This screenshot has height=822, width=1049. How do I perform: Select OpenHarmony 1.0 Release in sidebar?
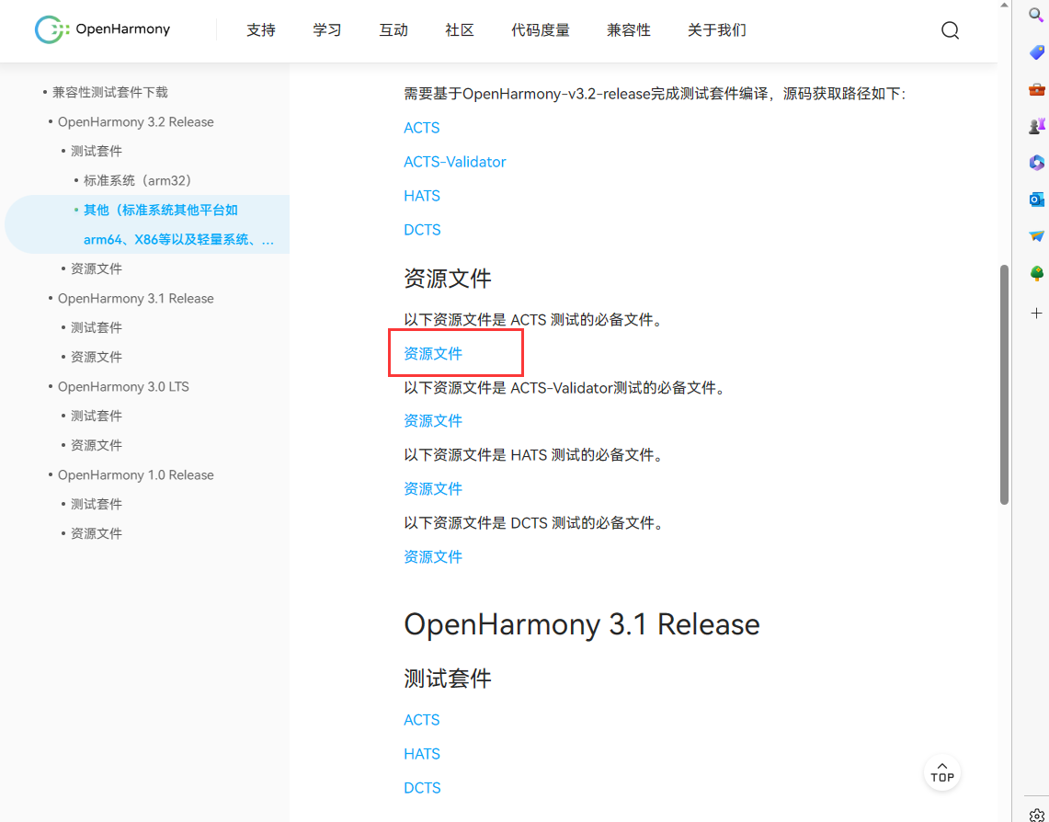(x=136, y=474)
